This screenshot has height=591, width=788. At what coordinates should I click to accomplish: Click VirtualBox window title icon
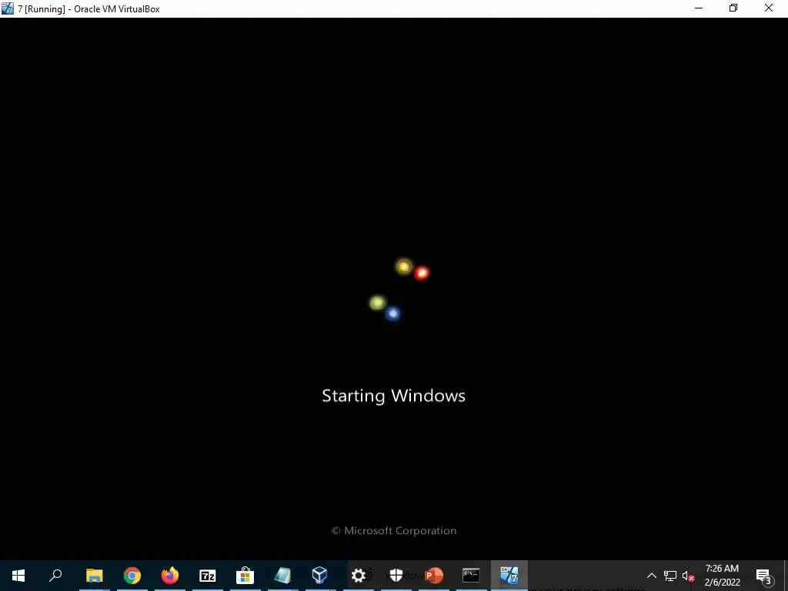[x=8, y=8]
